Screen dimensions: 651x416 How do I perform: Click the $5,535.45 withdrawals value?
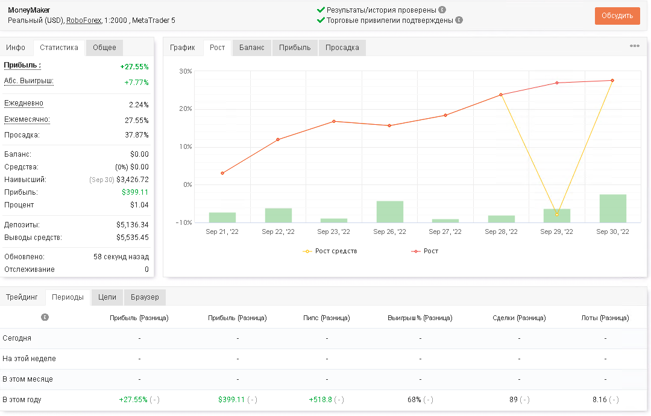pos(133,238)
